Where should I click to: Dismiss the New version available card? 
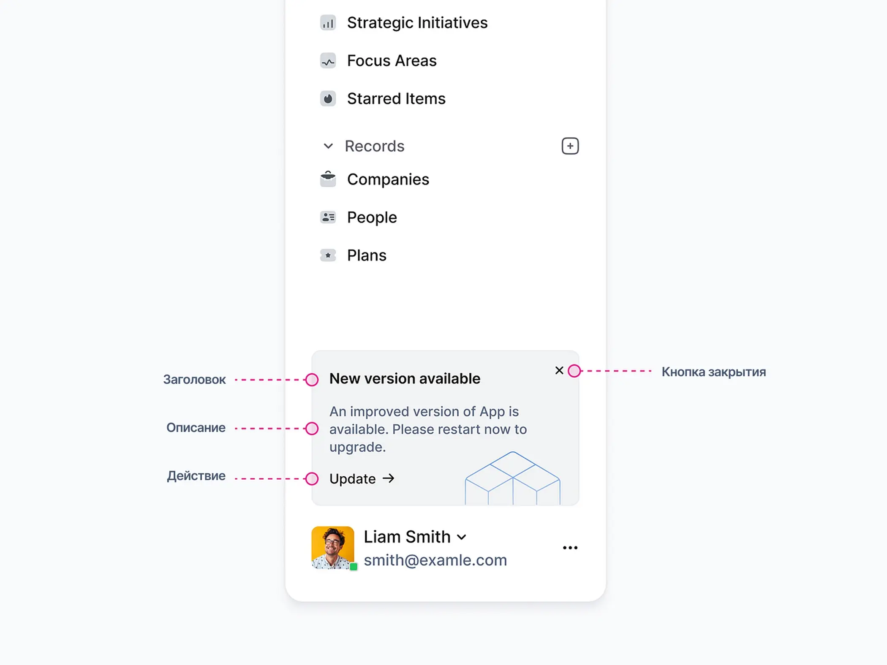(559, 370)
